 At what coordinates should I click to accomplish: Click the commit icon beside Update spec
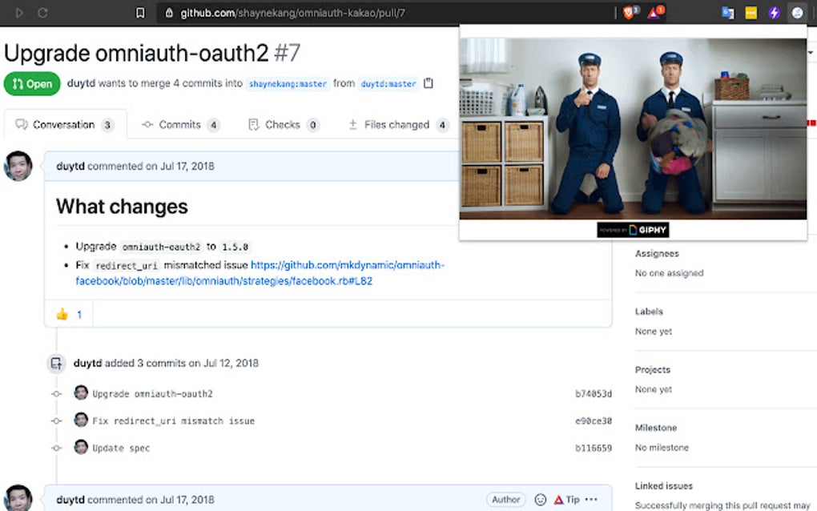[56, 448]
